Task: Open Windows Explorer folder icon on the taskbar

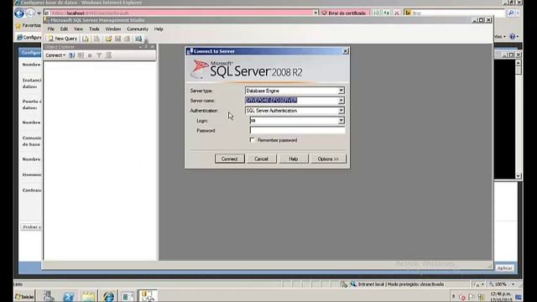Action: click(88, 296)
